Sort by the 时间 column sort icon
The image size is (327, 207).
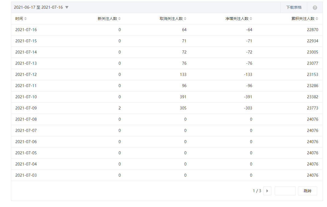tap(25, 19)
